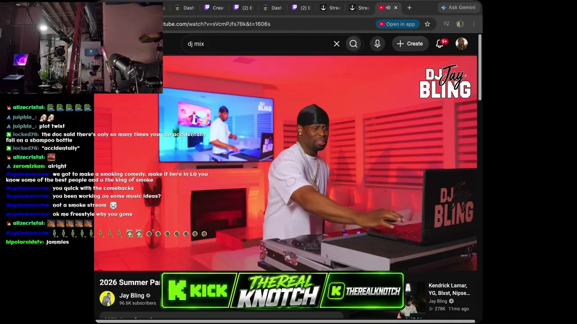The width and height of the screenshot is (577, 324).
Task: Click the Open in app button
Action: [x=397, y=24]
